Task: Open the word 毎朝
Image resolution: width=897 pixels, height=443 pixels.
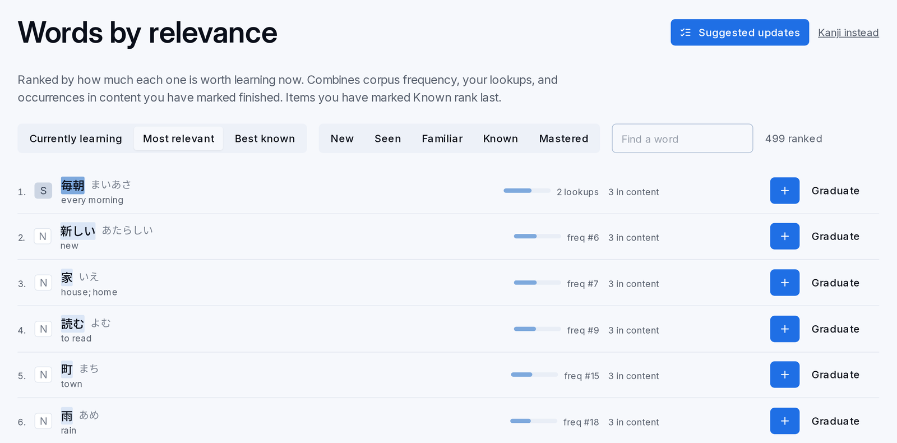Action: [73, 185]
